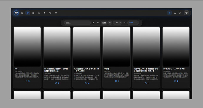Open thumbnail of the card dated 2009-01-07
Screen dimensions: 203x108
(176, 47)
